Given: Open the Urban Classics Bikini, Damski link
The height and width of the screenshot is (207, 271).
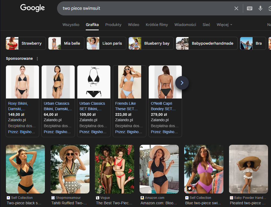Looking at the screenshot, I should 58,106.
